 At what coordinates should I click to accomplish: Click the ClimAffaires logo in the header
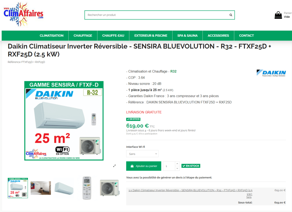pyautogui.click(x=23, y=14)
